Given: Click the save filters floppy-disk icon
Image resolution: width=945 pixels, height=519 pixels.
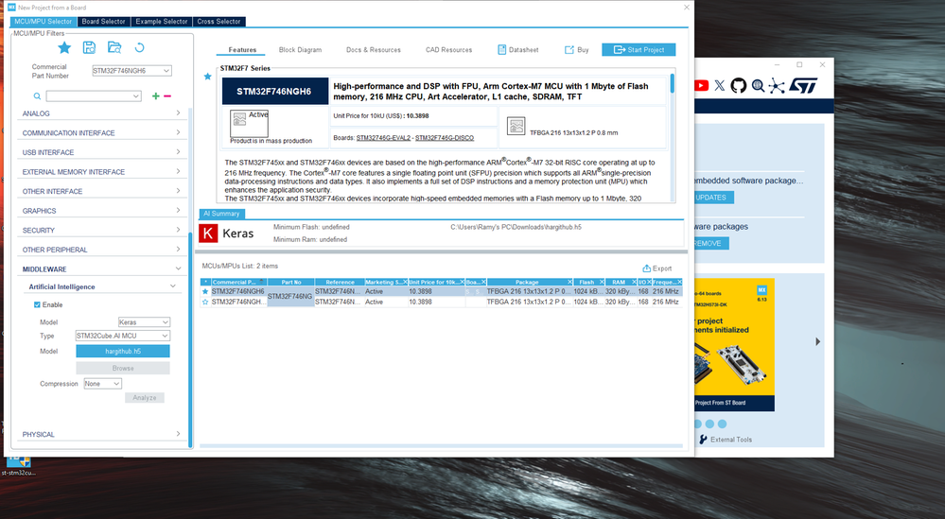Looking at the screenshot, I should point(89,47).
